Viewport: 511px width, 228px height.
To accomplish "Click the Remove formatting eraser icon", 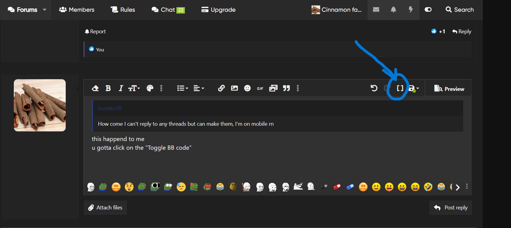I will coord(95,88).
